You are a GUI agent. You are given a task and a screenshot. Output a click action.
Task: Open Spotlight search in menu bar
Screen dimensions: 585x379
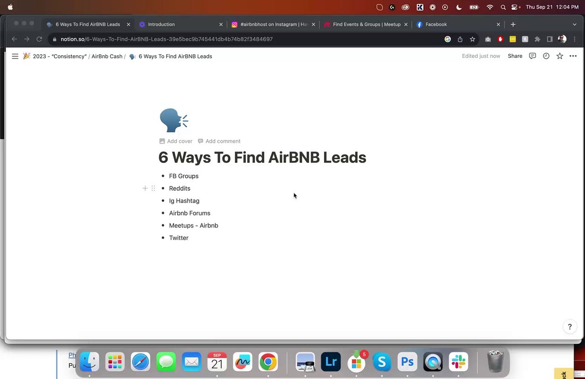[x=503, y=7]
